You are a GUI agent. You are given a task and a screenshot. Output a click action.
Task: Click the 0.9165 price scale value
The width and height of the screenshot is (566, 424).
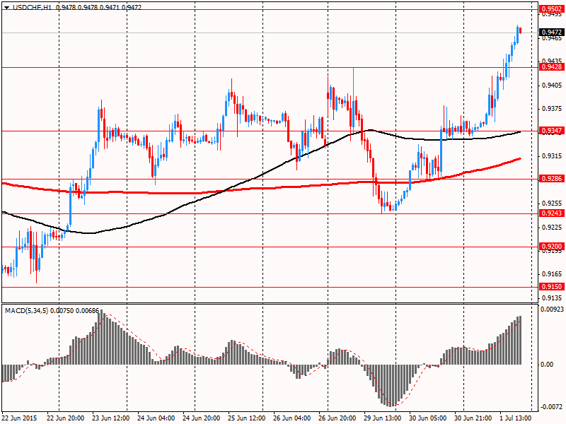click(x=552, y=274)
